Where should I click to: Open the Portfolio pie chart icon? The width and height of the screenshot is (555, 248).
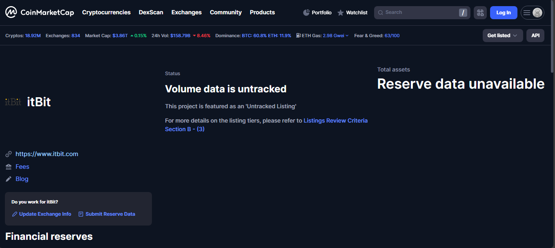[x=306, y=13]
